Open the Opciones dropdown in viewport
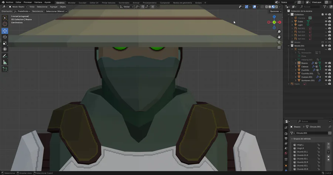The height and width of the screenshot is (175, 333). (275, 11)
